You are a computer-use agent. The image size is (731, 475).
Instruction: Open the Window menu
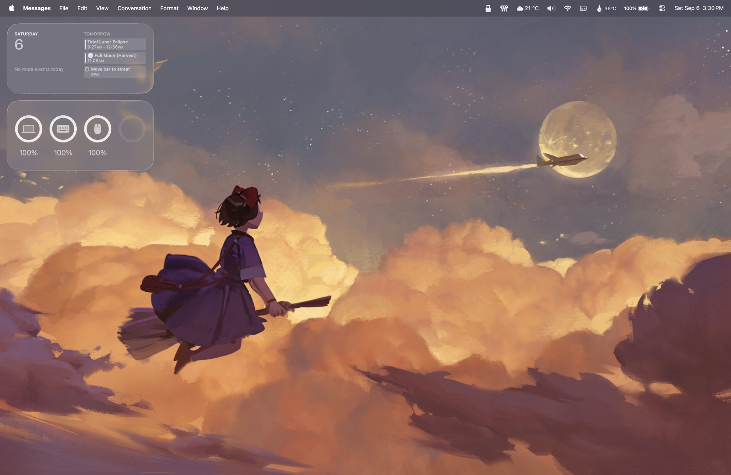click(197, 8)
